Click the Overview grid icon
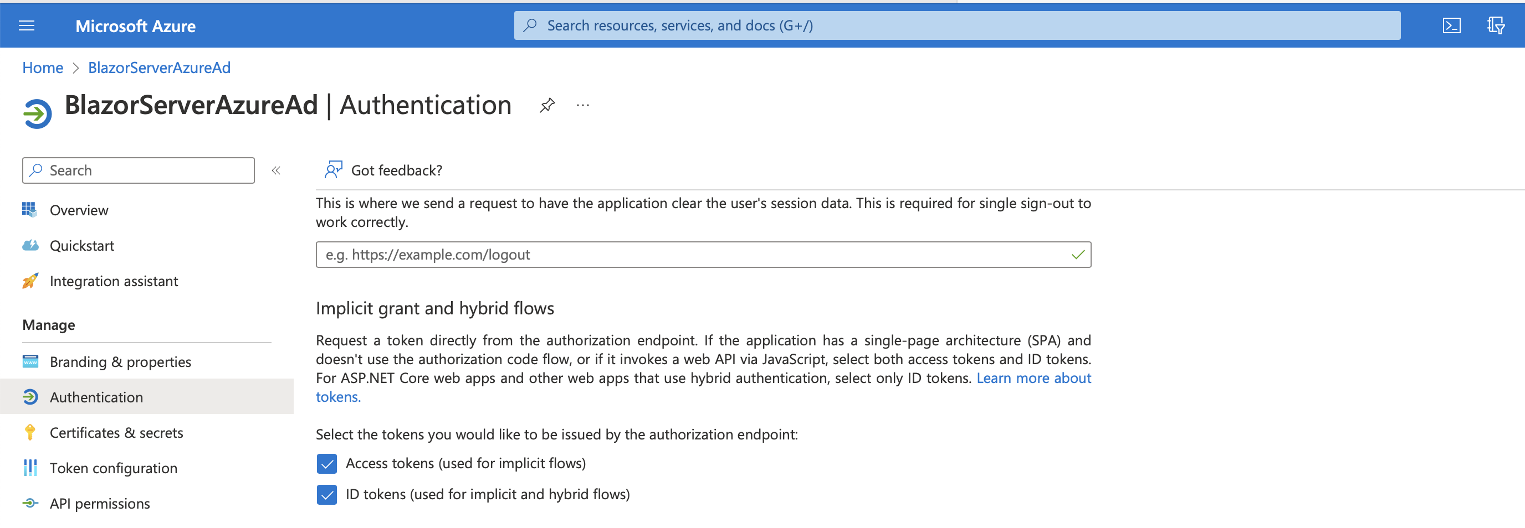The width and height of the screenshot is (1525, 528). 29,209
